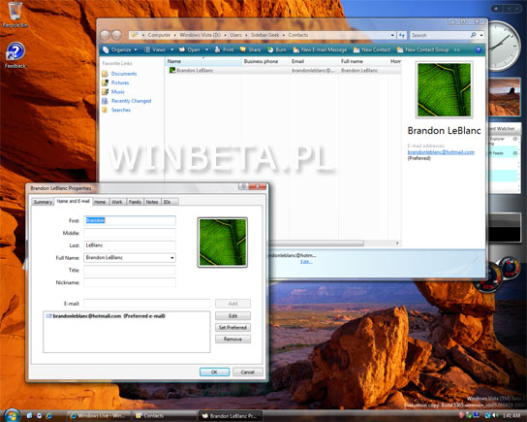Click the Set Preferred button
Image resolution: width=527 pixels, height=422 pixels.
[232, 328]
